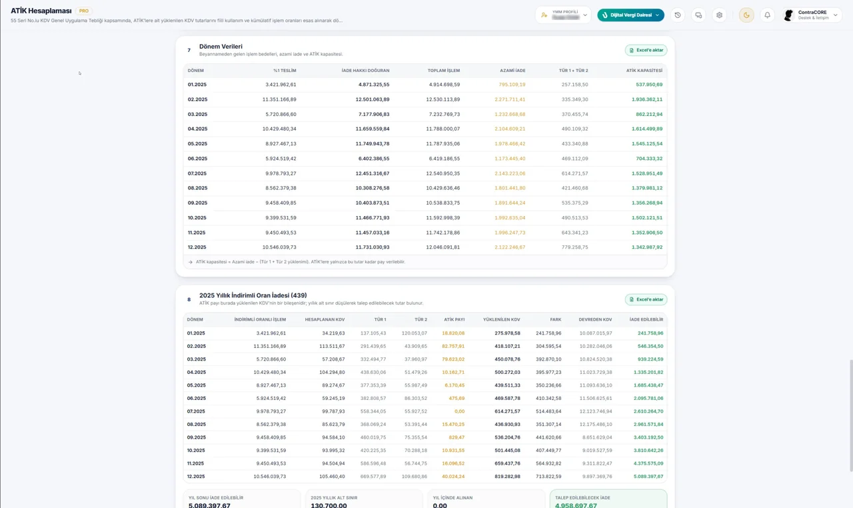
Task: Click ATİK payı value 82.757,81
Action: pos(453,346)
